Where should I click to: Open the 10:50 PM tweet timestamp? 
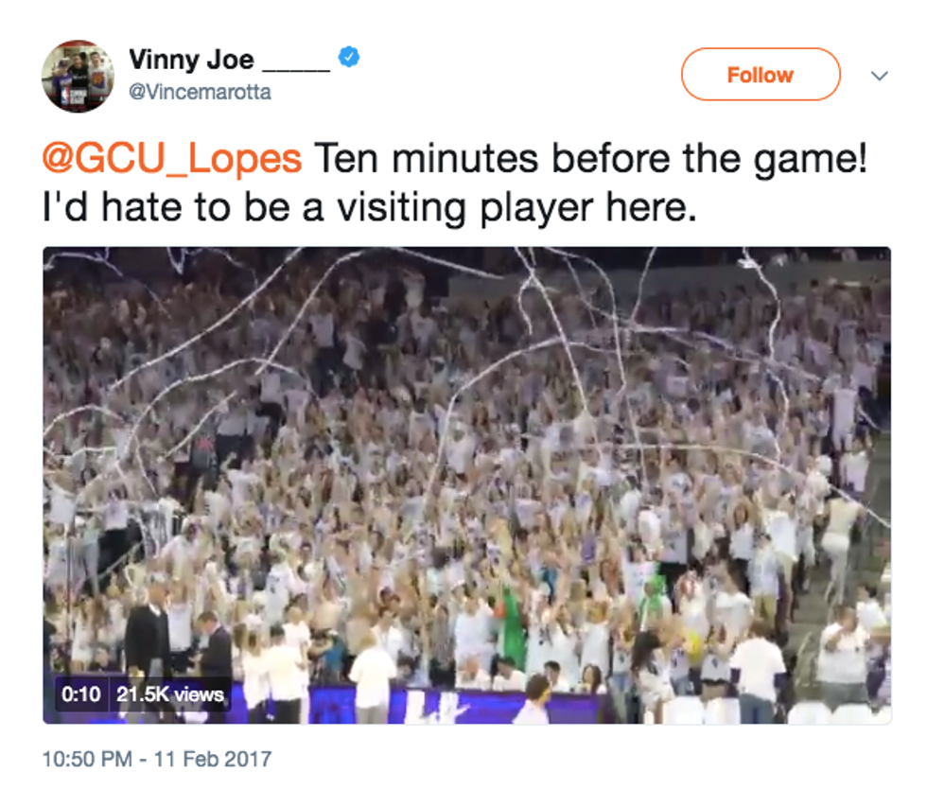(87, 759)
